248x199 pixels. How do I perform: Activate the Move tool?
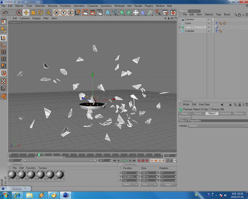pyautogui.click(x=26, y=12)
